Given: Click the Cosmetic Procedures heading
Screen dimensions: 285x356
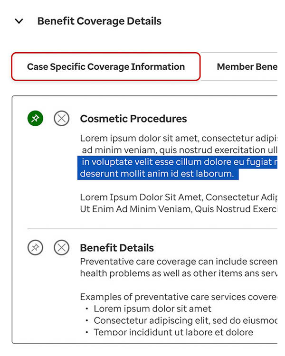Looking at the screenshot, I should [133, 119].
